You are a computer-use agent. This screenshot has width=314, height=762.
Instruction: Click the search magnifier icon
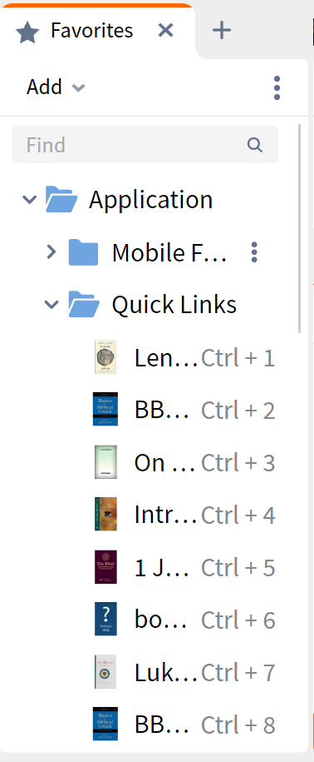(254, 145)
